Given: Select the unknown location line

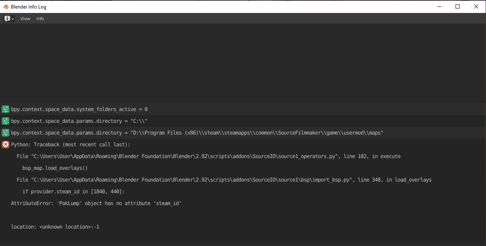Looking at the screenshot, I should [x=55, y=227].
